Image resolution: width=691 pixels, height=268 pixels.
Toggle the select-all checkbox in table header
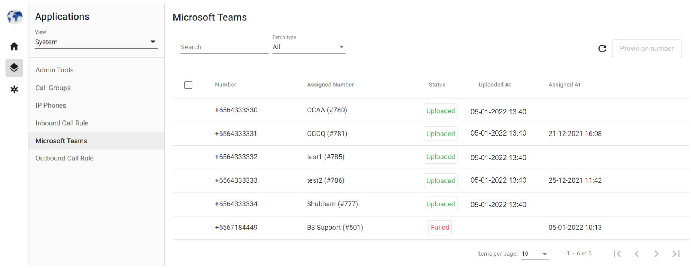[x=188, y=85]
